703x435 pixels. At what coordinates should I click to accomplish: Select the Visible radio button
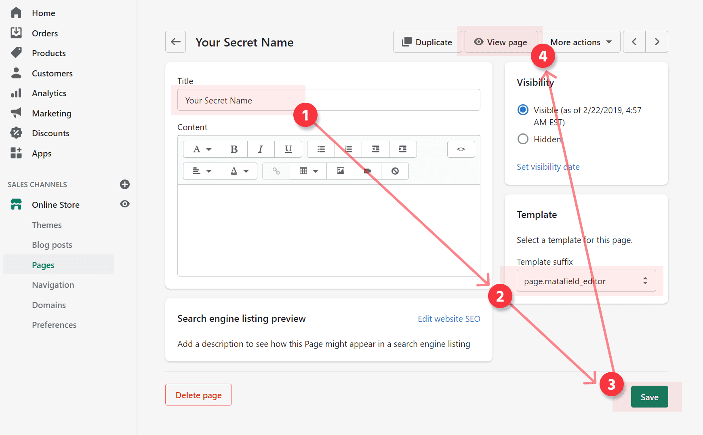pyautogui.click(x=523, y=110)
